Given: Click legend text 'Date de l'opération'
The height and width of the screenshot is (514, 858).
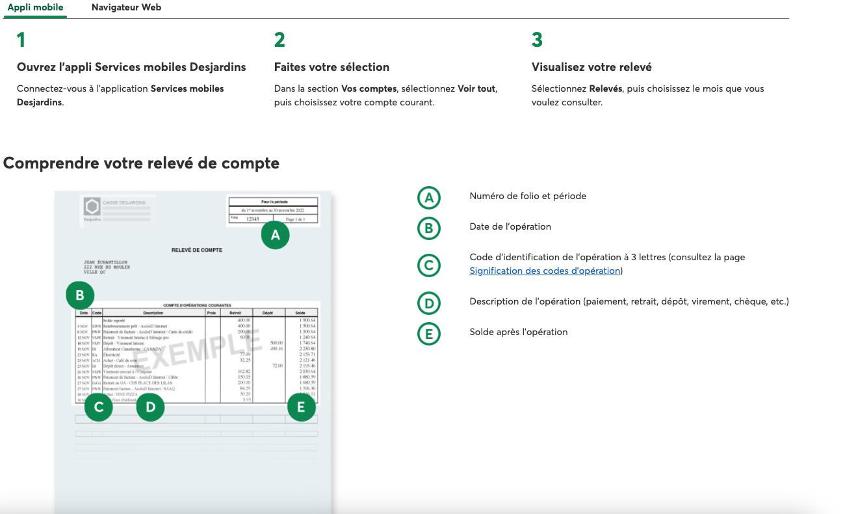Looking at the screenshot, I should 510,226.
